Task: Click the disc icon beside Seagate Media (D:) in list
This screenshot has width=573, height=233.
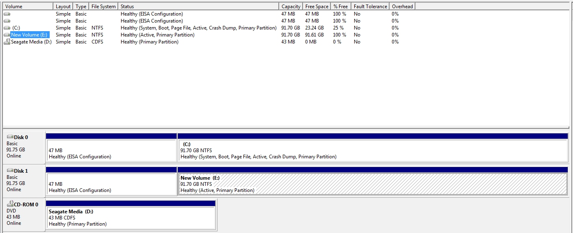Action: [x=7, y=42]
